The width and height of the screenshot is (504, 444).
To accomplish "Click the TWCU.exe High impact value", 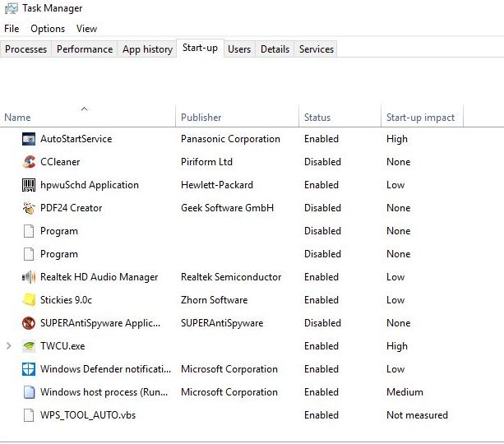I will tap(397, 346).
